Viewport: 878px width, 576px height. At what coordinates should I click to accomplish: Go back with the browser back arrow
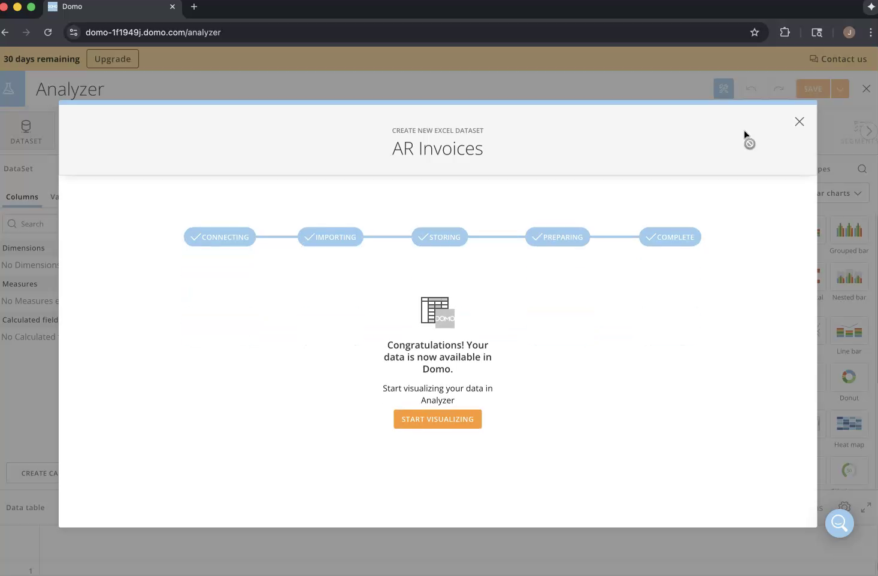coord(5,32)
